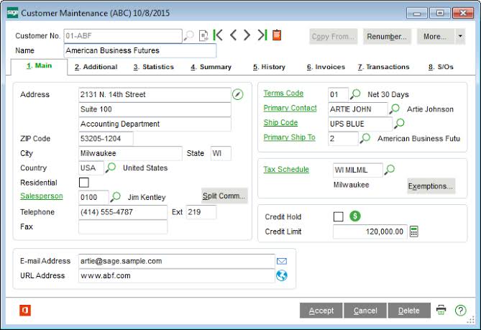Go to the first customer record
The image size is (481, 330).
tap(218, 35)
